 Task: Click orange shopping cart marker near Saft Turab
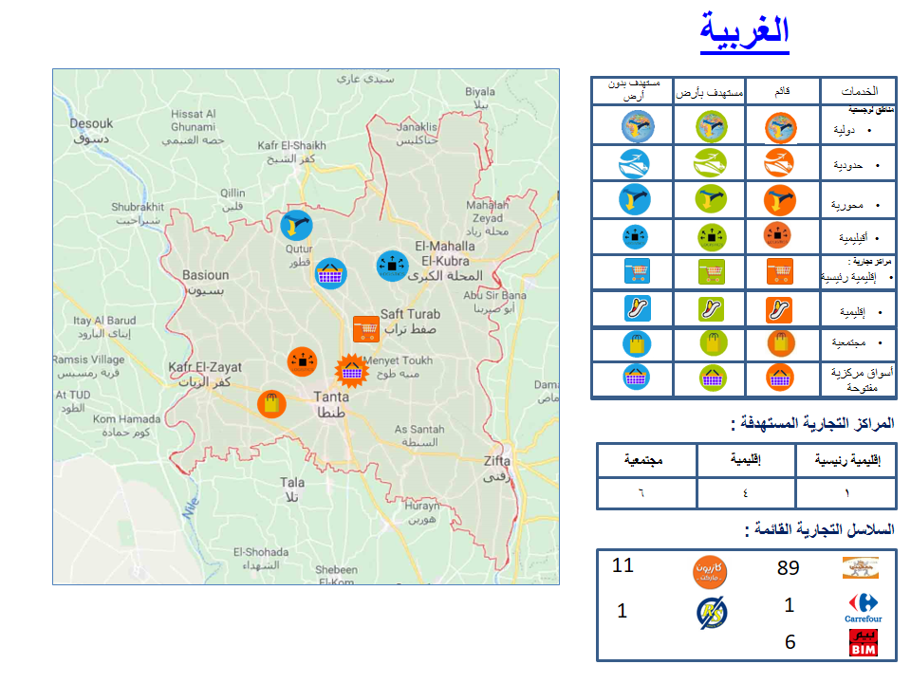pos(366,329)
